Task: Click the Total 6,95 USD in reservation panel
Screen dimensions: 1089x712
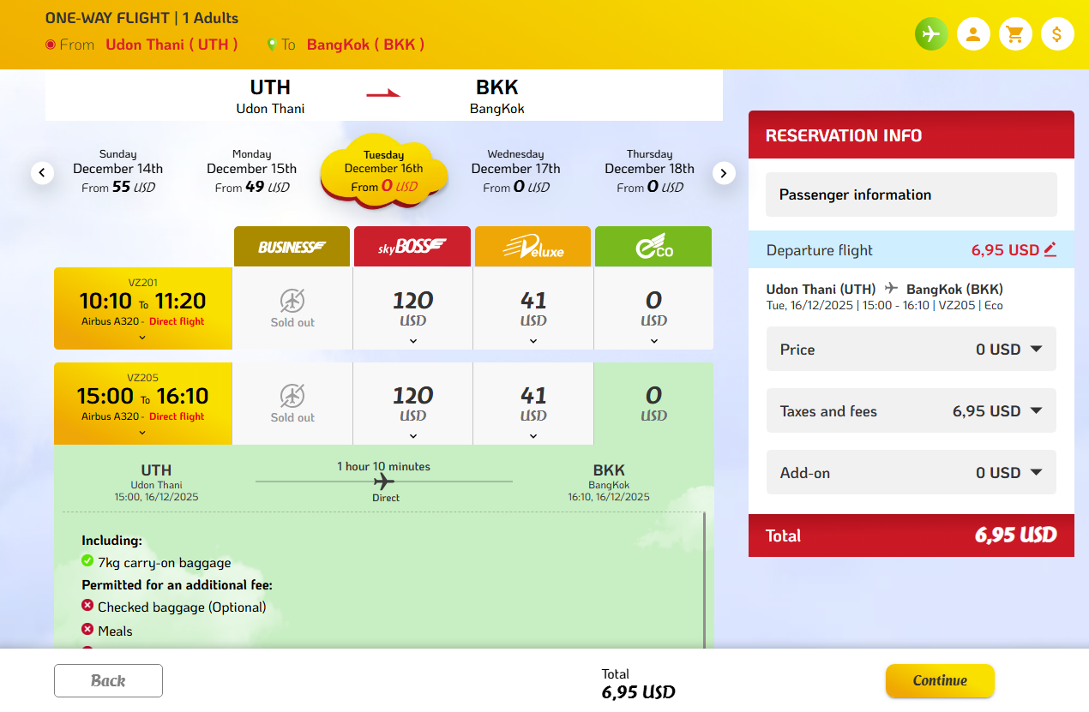Action: point(912,535)
